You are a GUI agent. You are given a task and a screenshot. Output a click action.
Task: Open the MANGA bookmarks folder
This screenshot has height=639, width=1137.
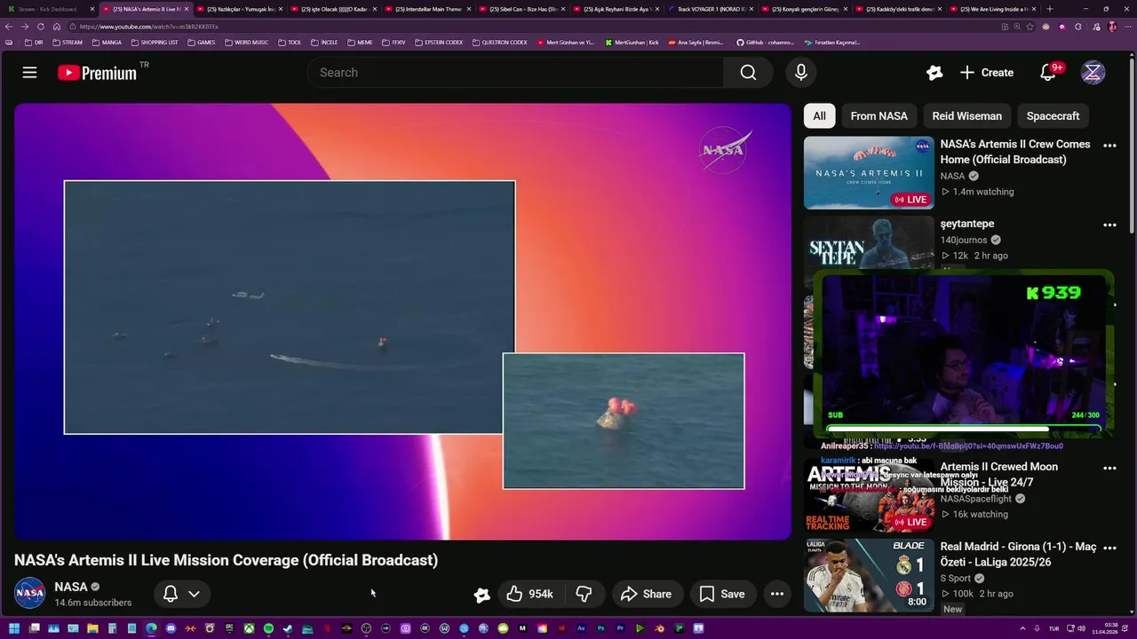[x=107, y=43]
